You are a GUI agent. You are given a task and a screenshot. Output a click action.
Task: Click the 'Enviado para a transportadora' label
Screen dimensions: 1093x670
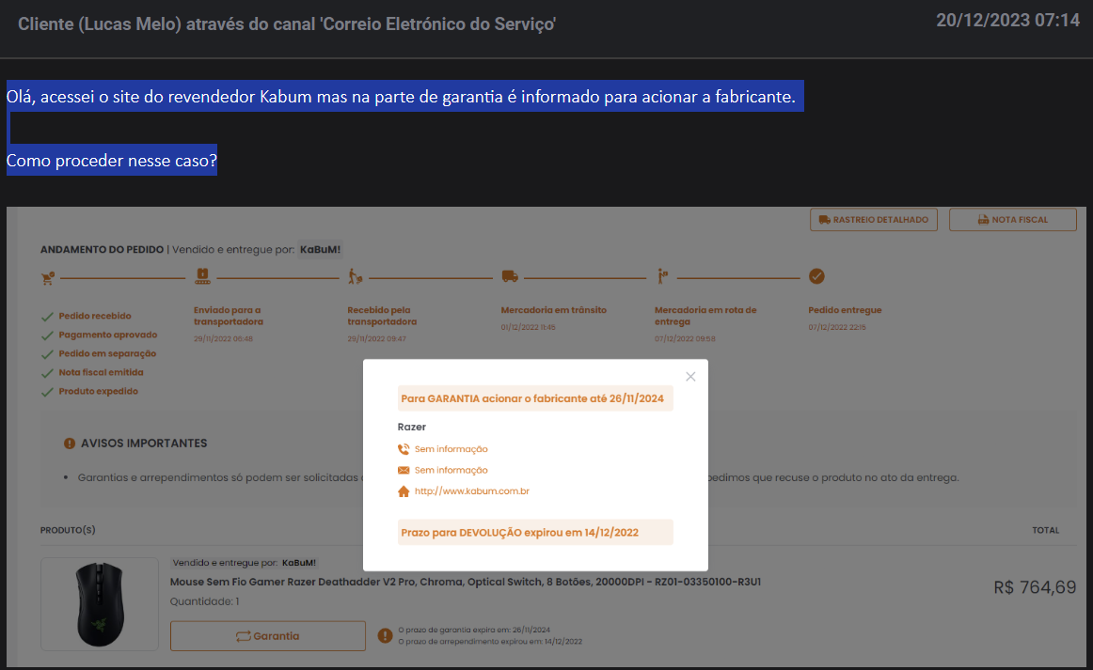point(229,316)
